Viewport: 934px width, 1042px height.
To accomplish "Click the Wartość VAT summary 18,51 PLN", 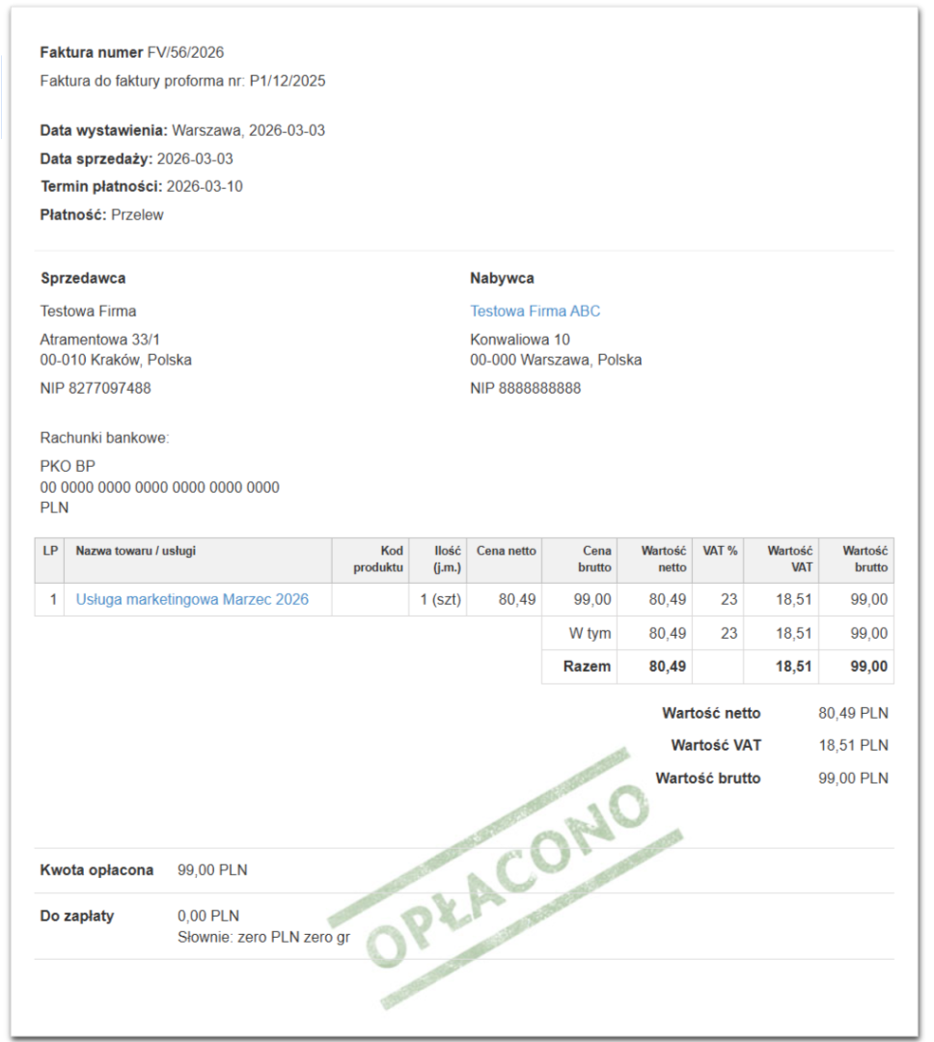I will 853,746.
